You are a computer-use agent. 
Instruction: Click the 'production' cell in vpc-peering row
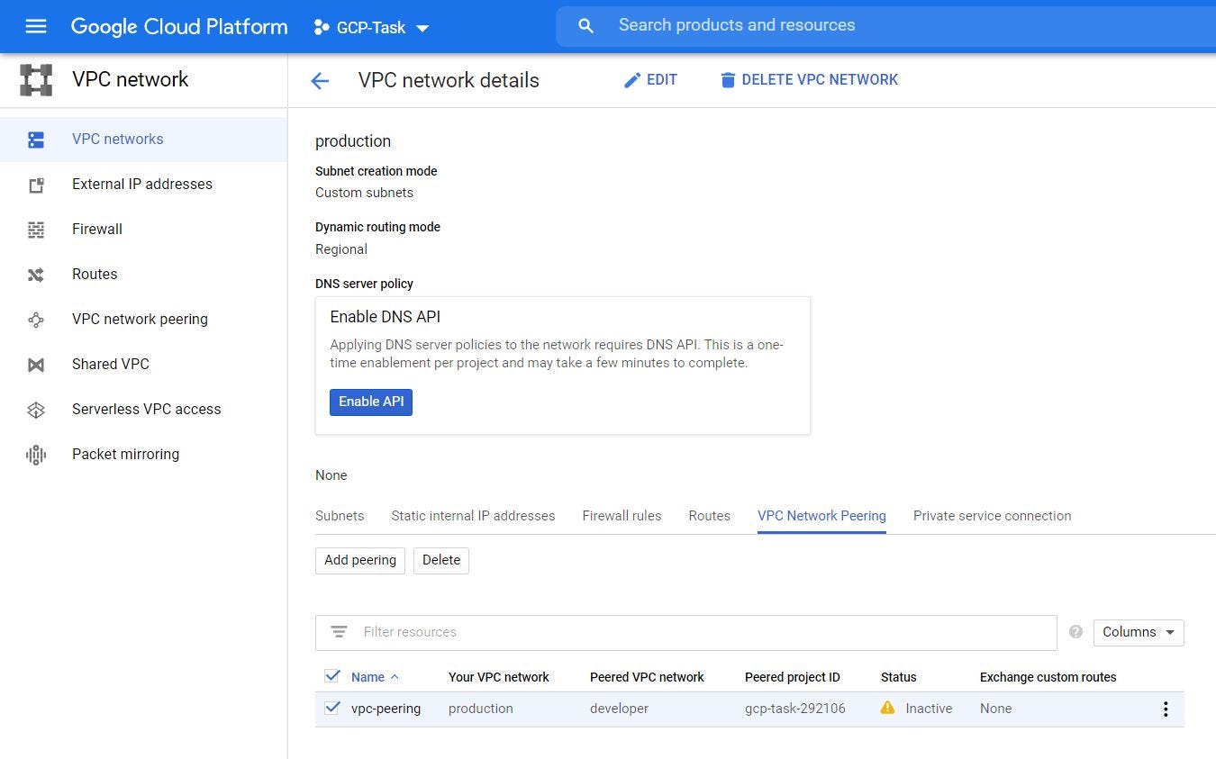tap(481, 709)
